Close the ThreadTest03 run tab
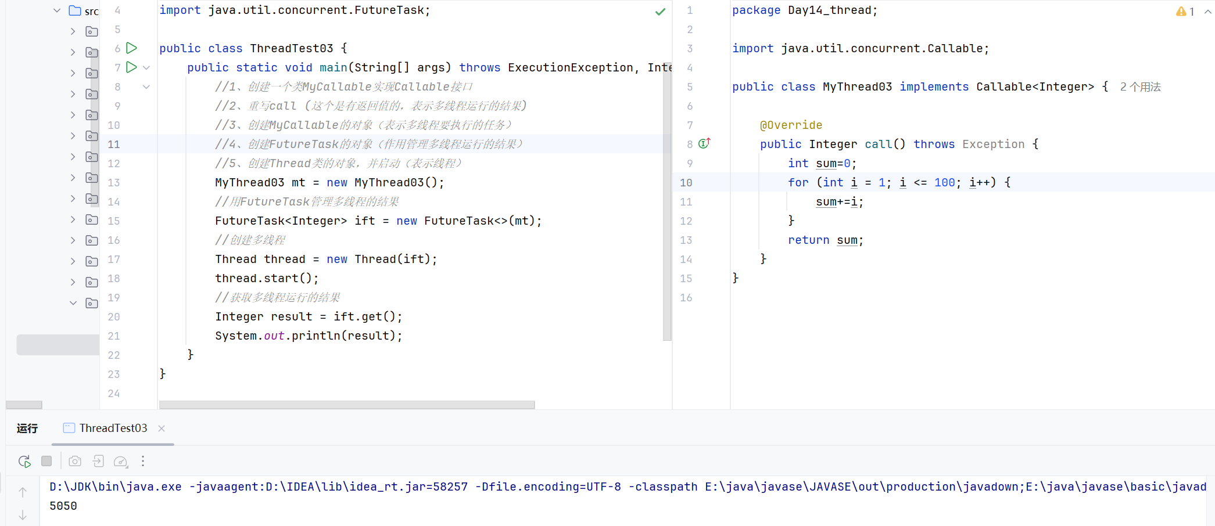This screenshot has width=1215, height=526. pos(162,428)
